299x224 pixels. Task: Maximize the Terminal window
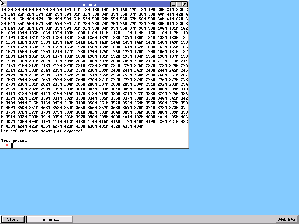coord(179,4)
